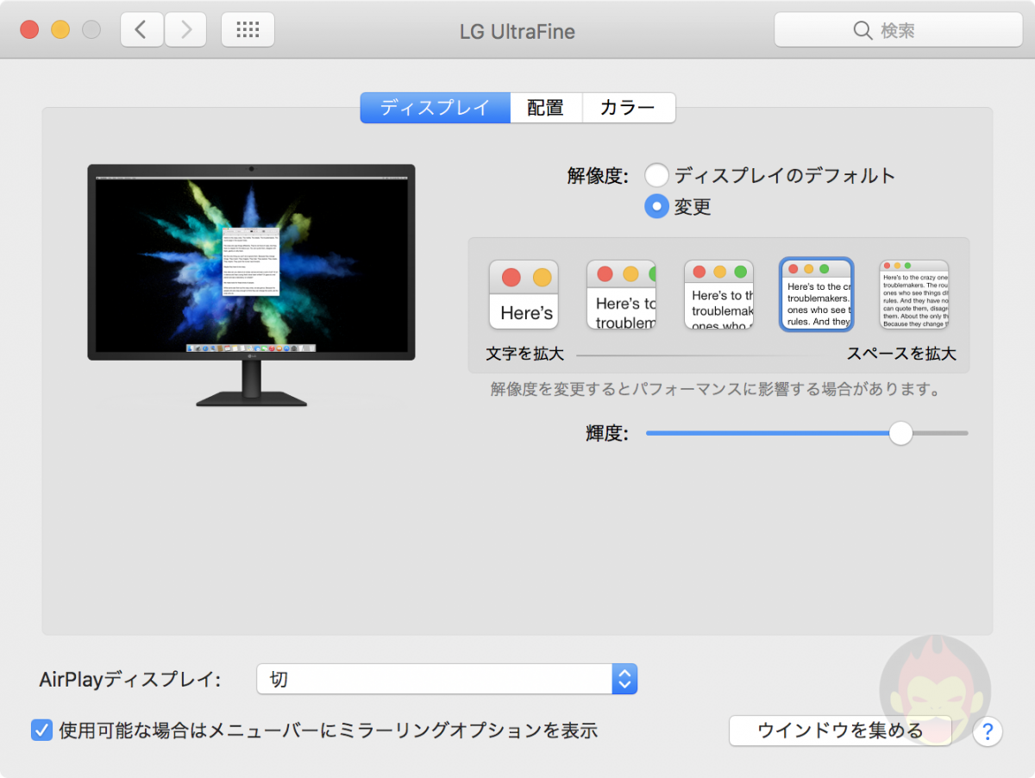Stay on the ディスプレイ tab by clicking it
Image resolution: width=1035 pixels, height=778 pixels.
pos(435,107)
